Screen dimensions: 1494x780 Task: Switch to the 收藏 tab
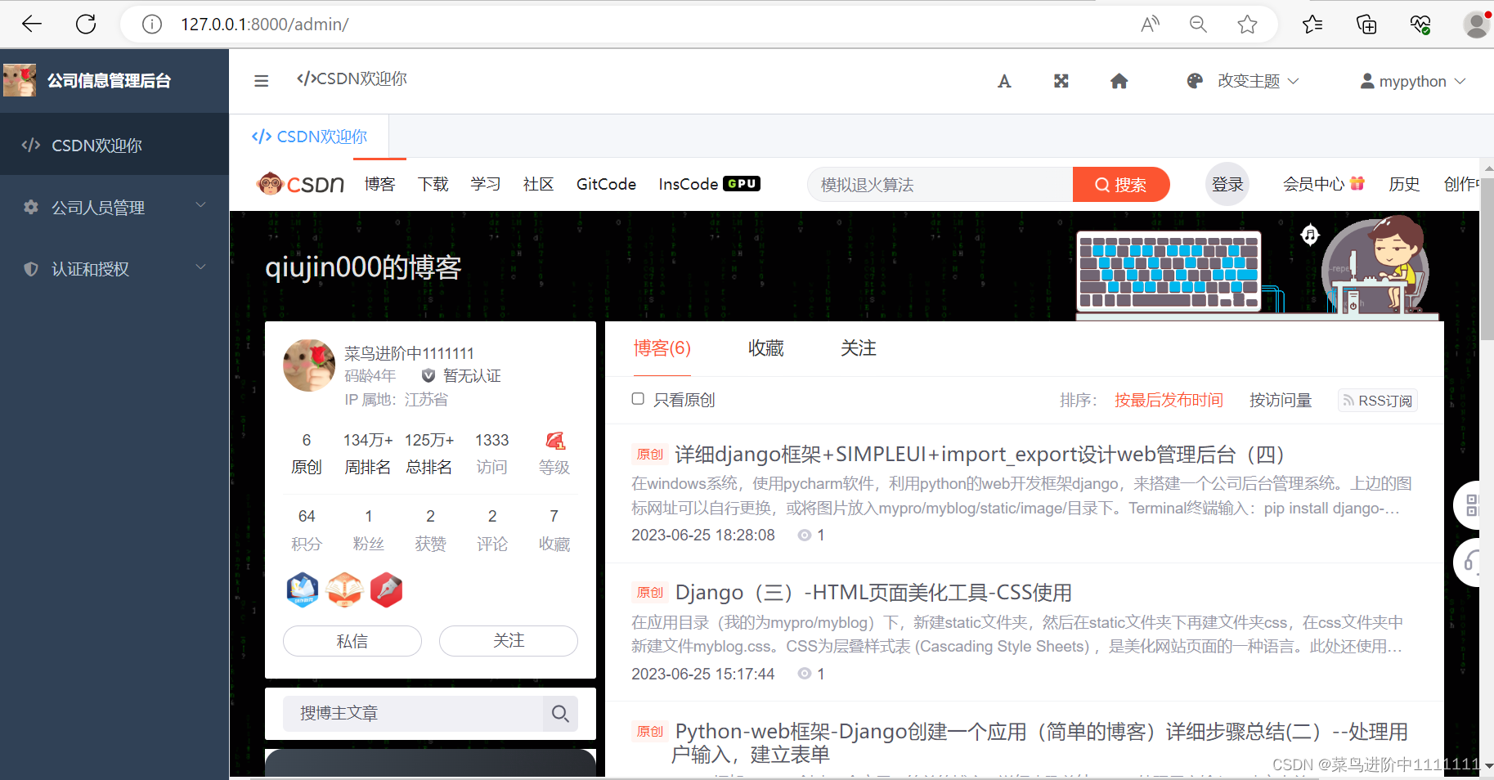(x=765, y=347)
